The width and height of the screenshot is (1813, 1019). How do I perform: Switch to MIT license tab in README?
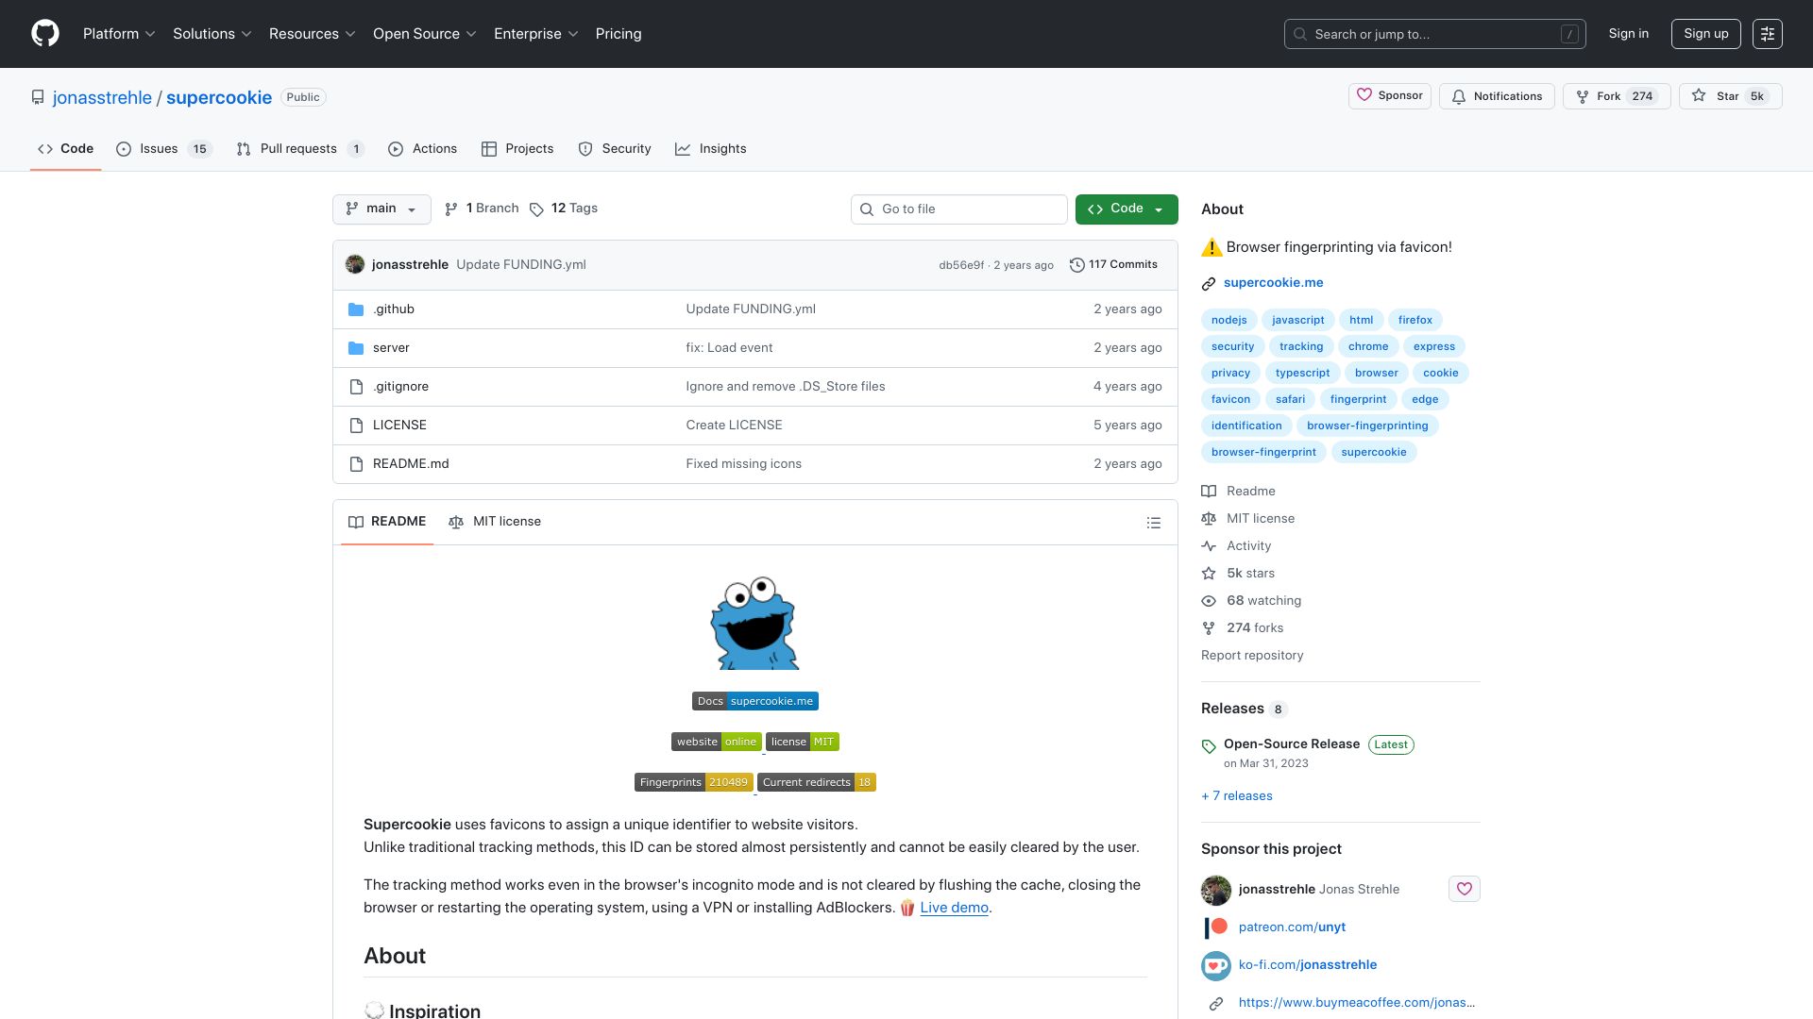point(495,522)
